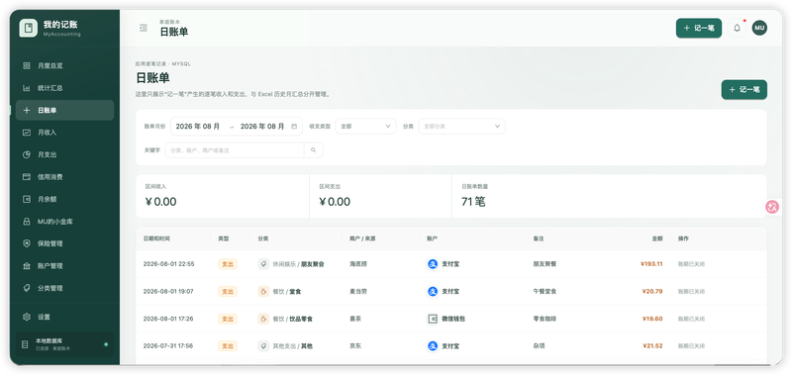Expand the 全部分类 category dropdown
This screenshot has height=375, width=792.
[x=461, y=127]
